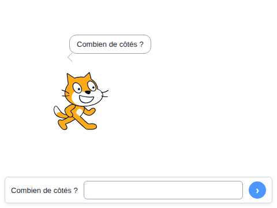Click the cat's black nose

pos(88,92)
